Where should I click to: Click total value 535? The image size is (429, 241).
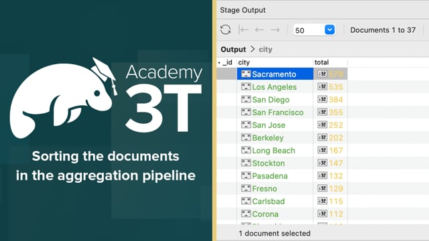336,87
